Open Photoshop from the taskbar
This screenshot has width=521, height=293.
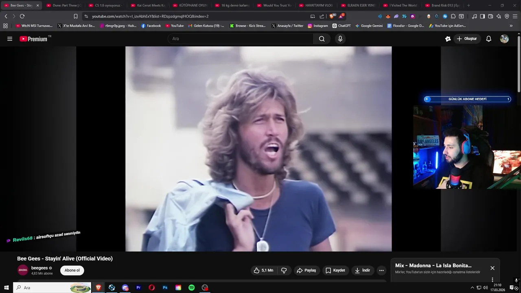[x=165, y=288]
